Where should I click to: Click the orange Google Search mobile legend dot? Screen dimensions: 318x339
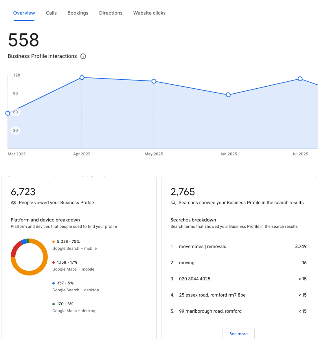54,242
